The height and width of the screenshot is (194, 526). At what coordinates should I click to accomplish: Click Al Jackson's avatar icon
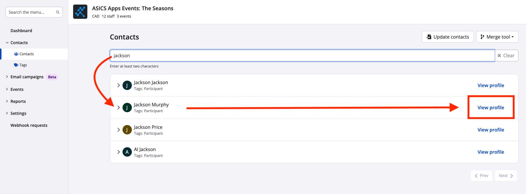coord(127,152)
